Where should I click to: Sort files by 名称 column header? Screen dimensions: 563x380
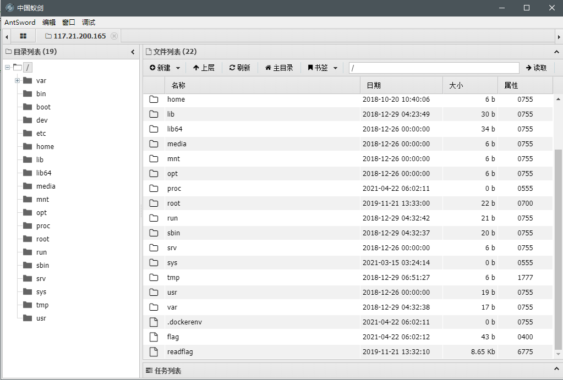pos(178,85)
